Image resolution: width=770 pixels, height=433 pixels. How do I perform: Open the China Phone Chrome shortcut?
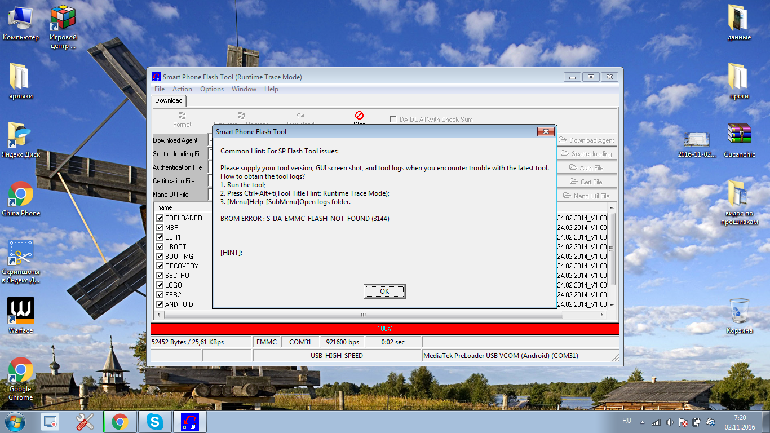[21, 195]
